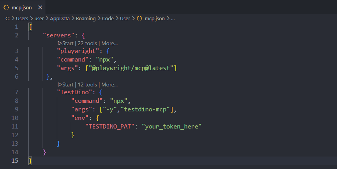Select the AppData breadcrumb folder
Screen dimensions: 337x169
pyautogui.click(x=59, y=18)
